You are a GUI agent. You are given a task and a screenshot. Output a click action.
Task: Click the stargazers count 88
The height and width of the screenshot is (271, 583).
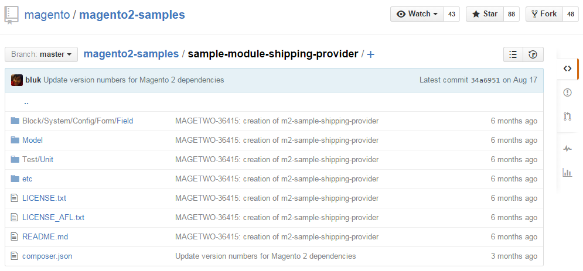point(512,14)
